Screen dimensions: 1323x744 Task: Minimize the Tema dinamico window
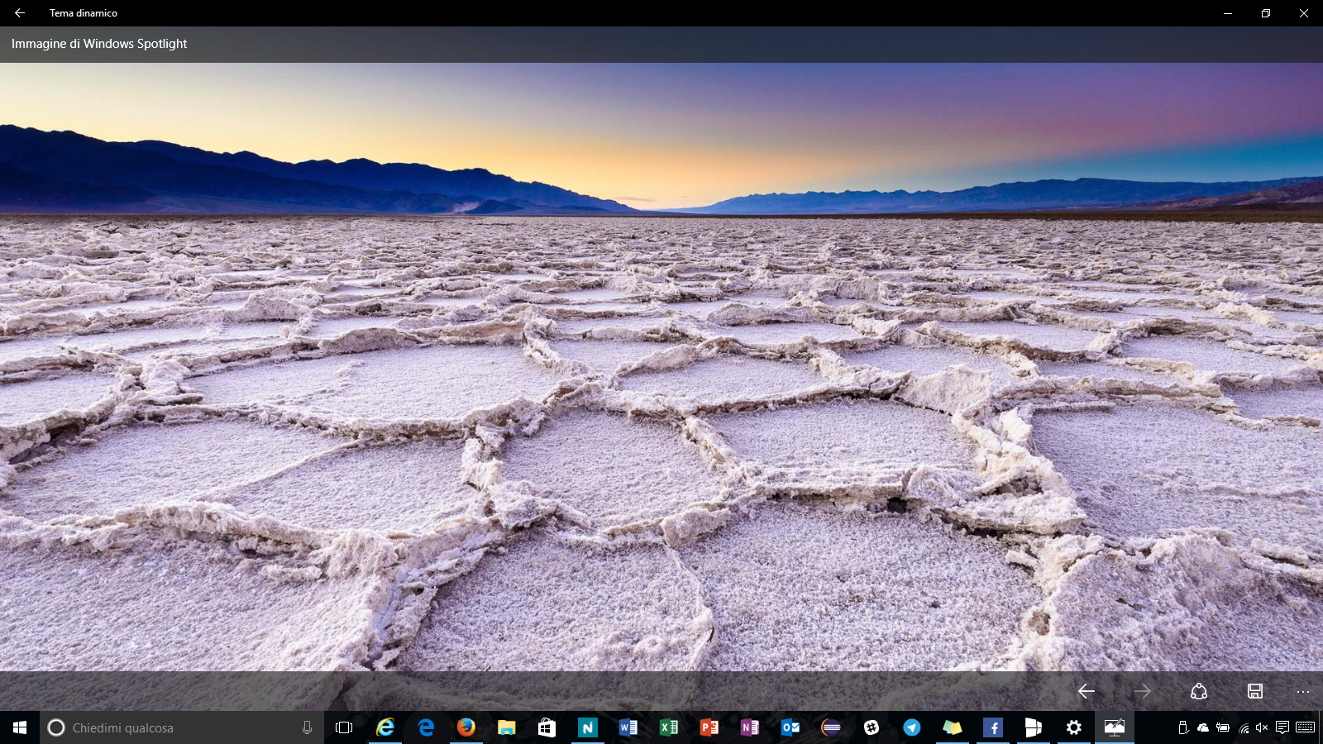point(1228,13)
